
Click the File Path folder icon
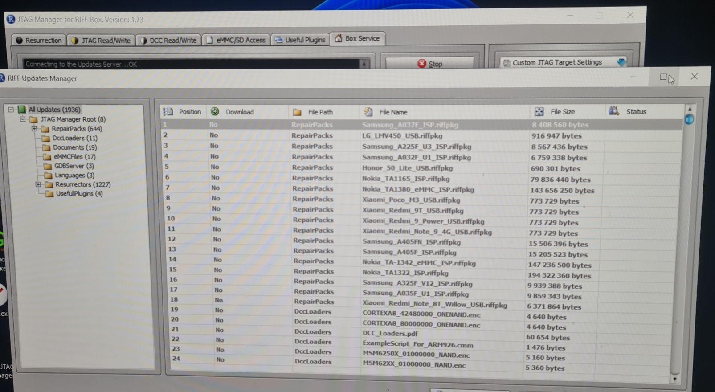tap(297, 112)
